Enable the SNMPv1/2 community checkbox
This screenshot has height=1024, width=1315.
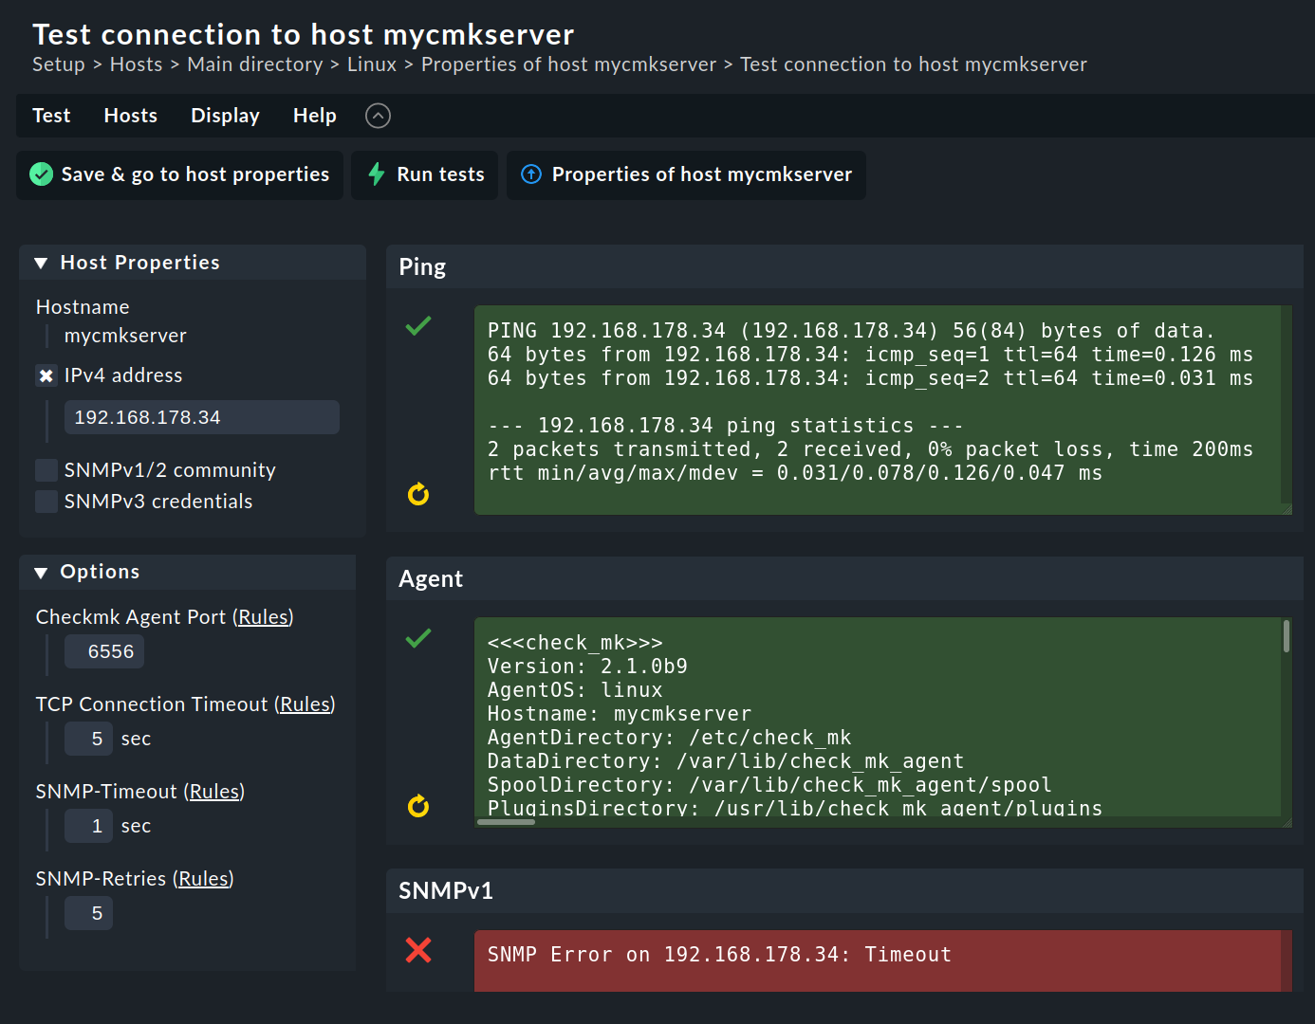(x=46, y=470)
